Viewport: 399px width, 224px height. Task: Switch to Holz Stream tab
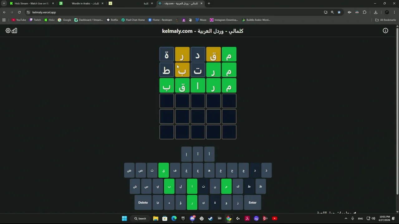[x=31, y=3]
